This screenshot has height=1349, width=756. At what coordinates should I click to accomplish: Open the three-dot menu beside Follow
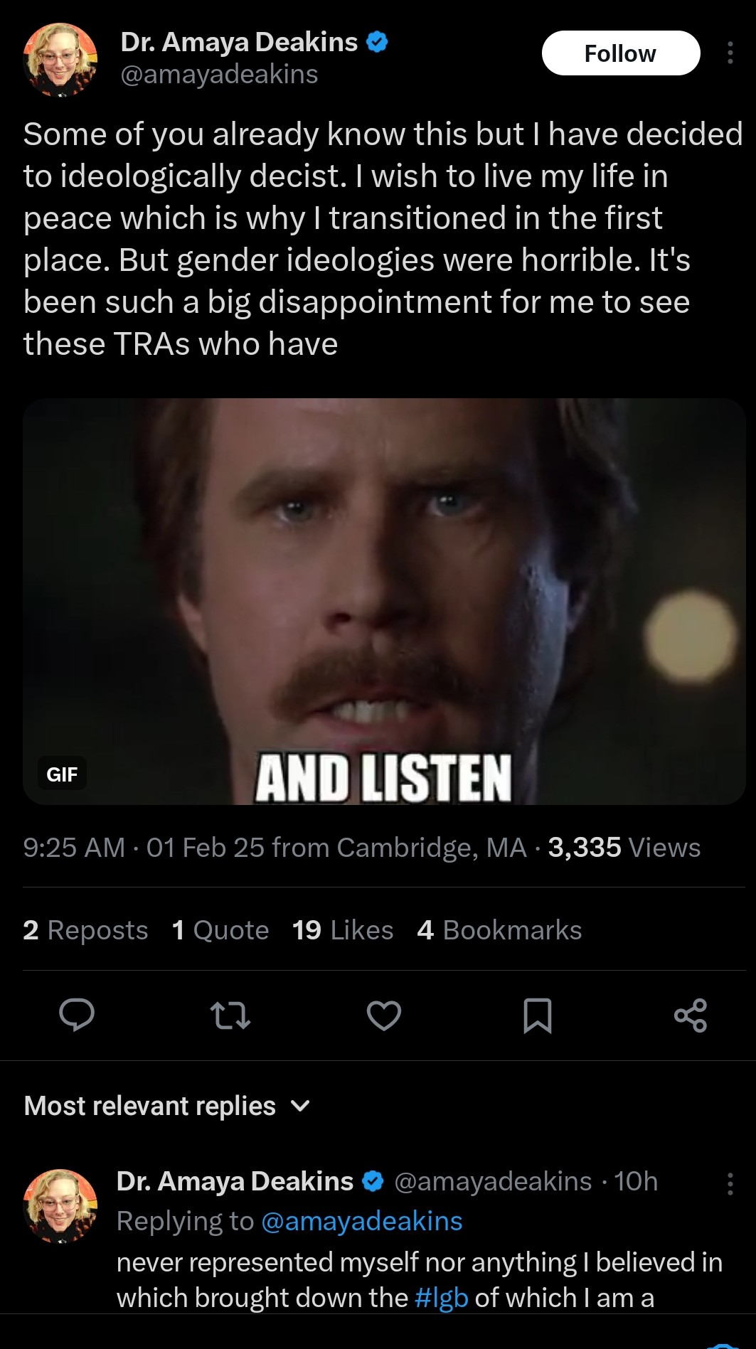coord(730,53)
